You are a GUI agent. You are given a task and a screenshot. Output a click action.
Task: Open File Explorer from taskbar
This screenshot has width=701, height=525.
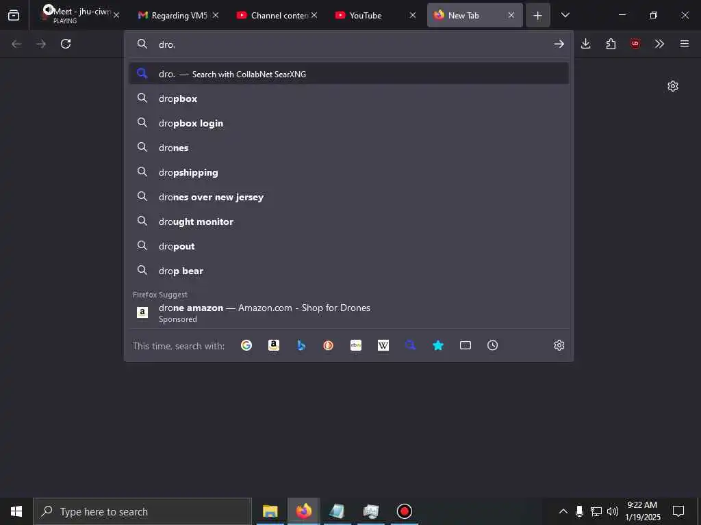[270, 511]
